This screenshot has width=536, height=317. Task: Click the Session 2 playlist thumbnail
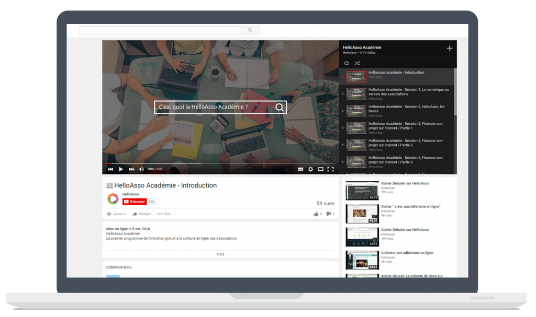[356, 111]
